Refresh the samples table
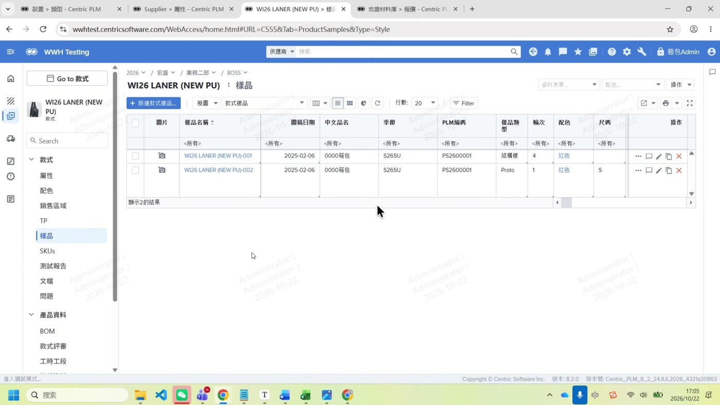 [377, 103]
